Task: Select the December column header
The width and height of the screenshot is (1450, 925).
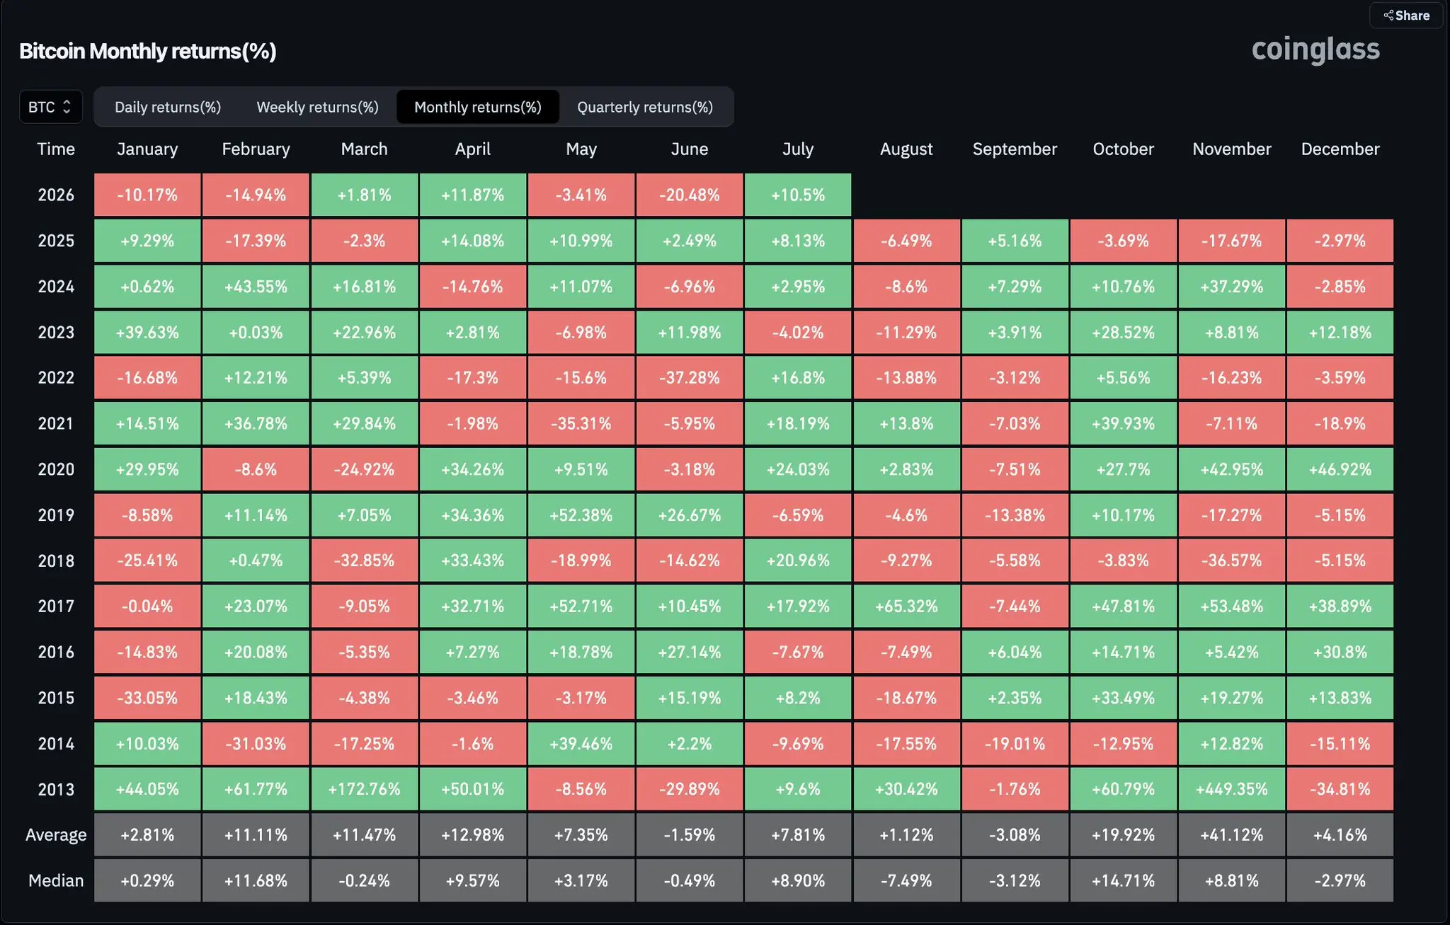Action: (x=1340, y=149)
